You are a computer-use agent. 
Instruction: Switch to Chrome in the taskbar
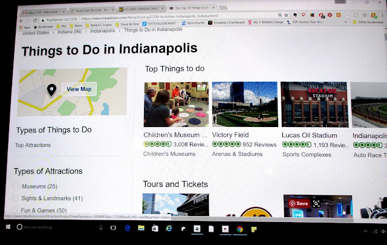(x=239, y=229)
